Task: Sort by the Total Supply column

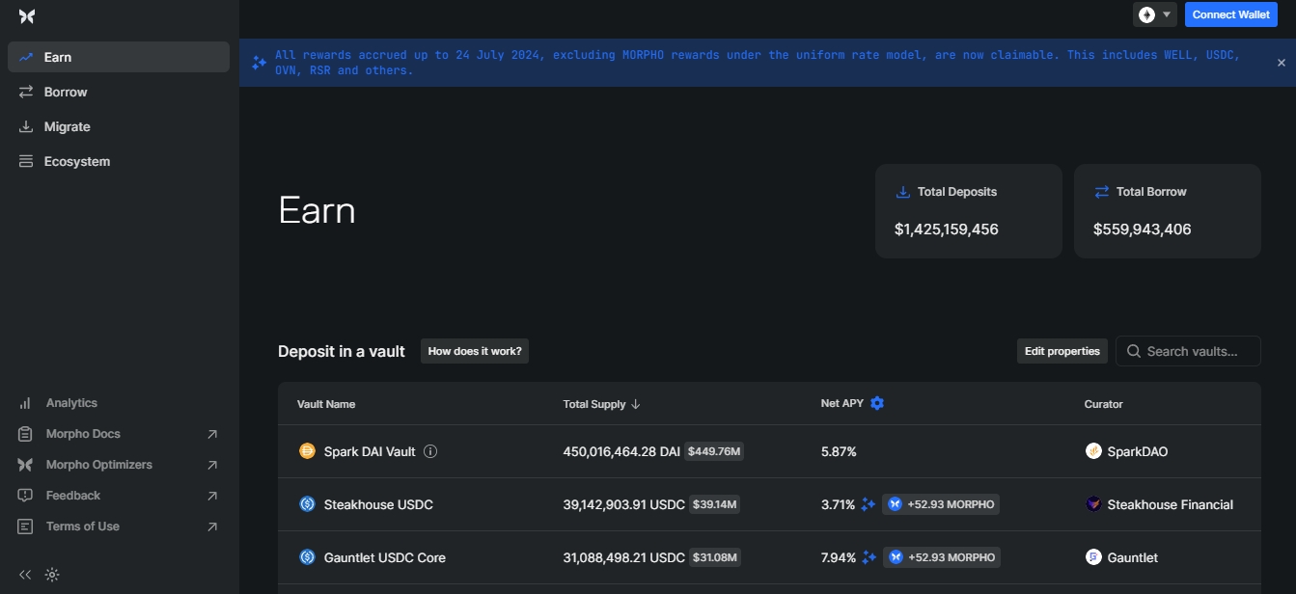Action: 601,404
